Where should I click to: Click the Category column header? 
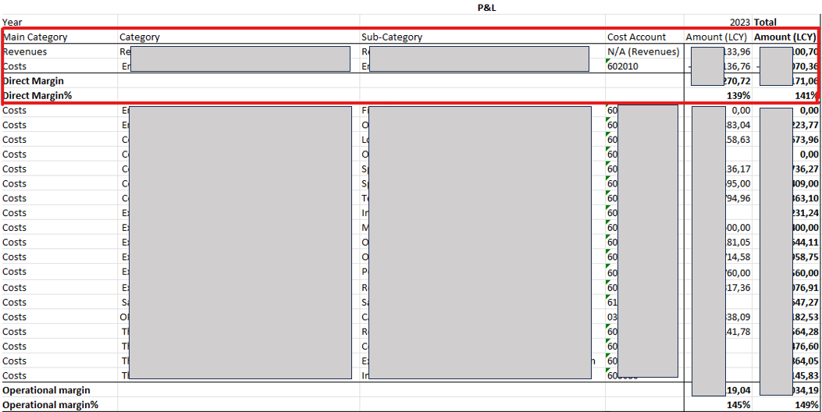140,37
